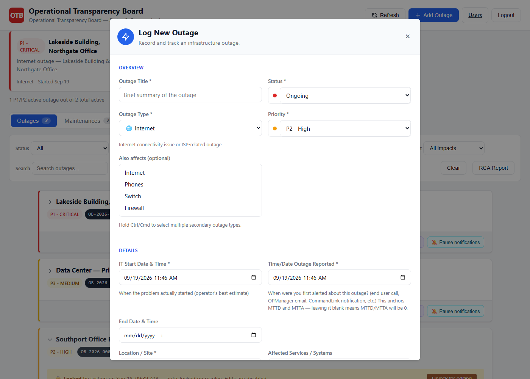
Task: Click the Clear filters button
Action: tap(454, 168)
